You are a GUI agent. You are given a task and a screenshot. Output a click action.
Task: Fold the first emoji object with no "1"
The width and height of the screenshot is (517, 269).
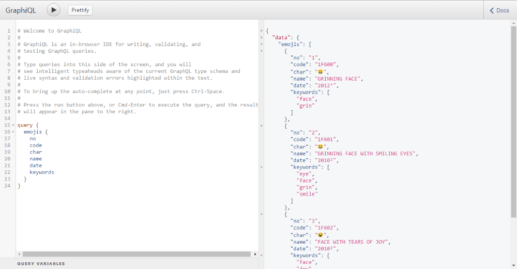tap(262, 51)
